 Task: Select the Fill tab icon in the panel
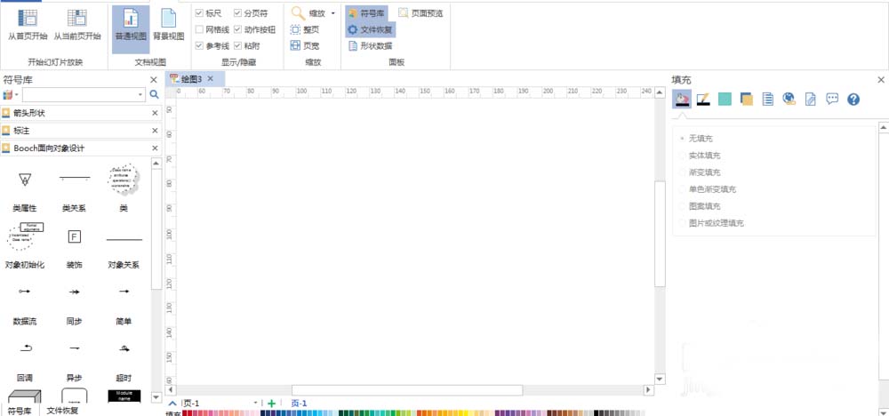coord(682,100)
